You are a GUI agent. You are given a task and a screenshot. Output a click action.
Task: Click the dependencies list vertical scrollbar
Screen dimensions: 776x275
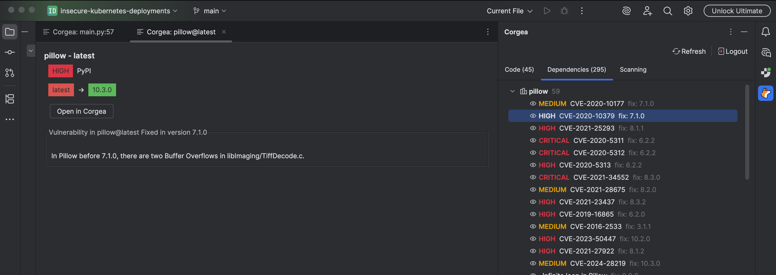747,132
